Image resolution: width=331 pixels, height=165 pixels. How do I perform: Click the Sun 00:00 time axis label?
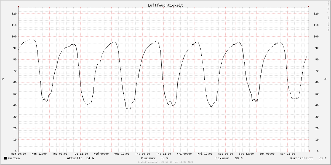(x=267, y=154)
